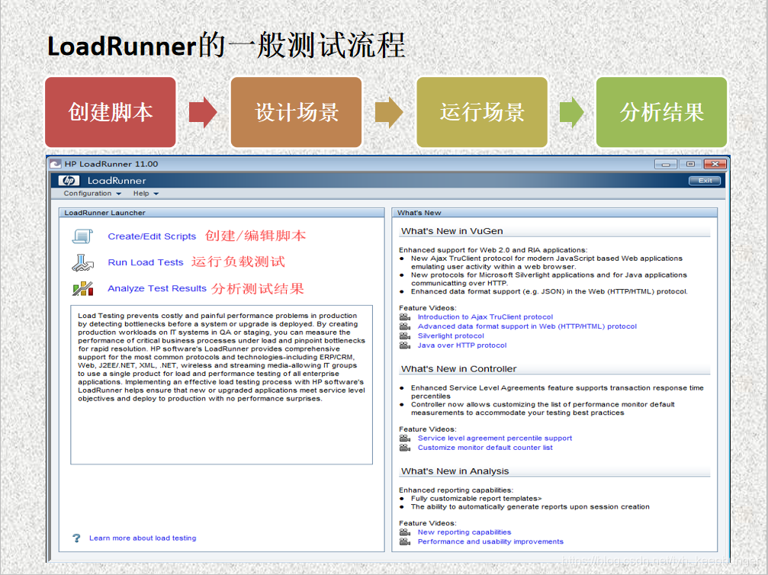
Task: Click the green 分析结果 step box
Action: [x=662, y=112]
